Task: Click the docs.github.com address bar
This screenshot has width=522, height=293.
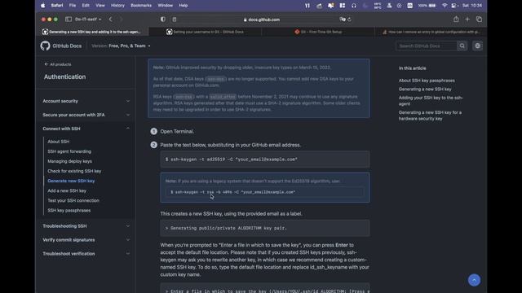Action: [x=262, y=20]
